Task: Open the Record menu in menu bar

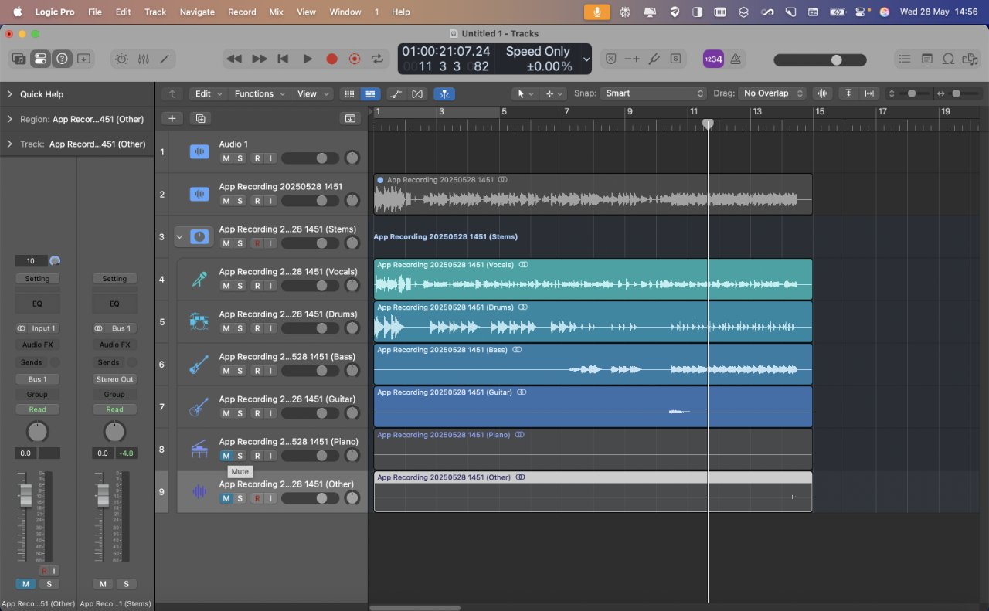Action: [242, 12]
